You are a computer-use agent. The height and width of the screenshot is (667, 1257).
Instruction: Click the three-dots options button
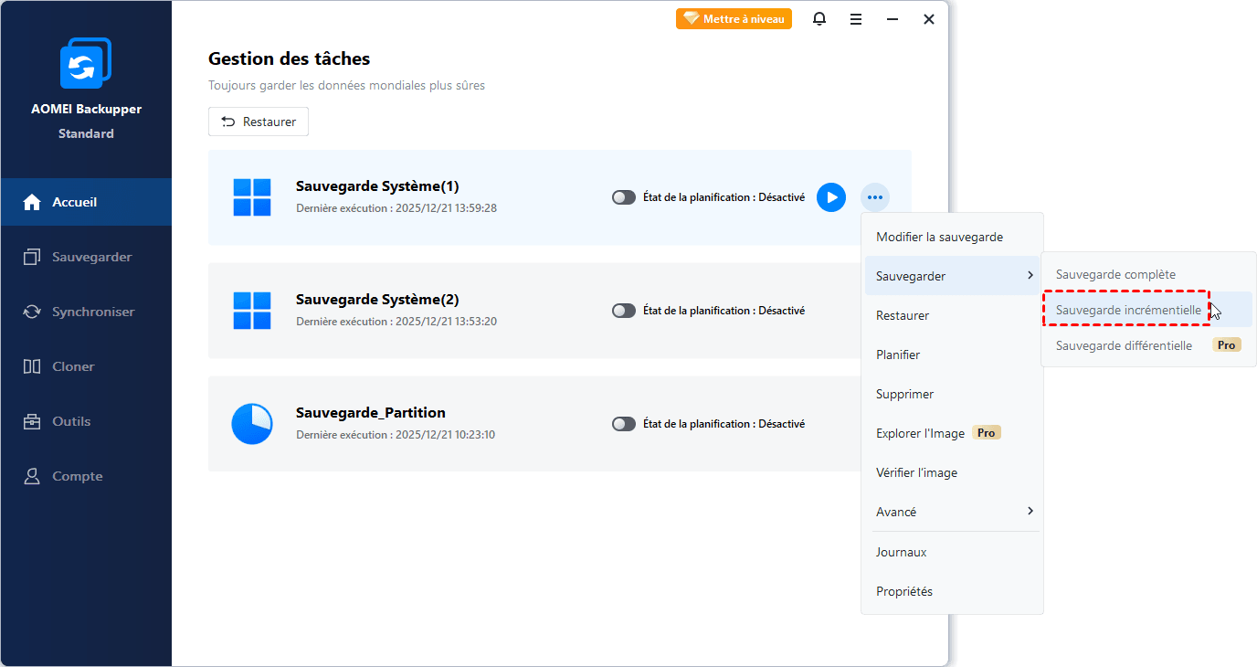click(x=875, y=197)
